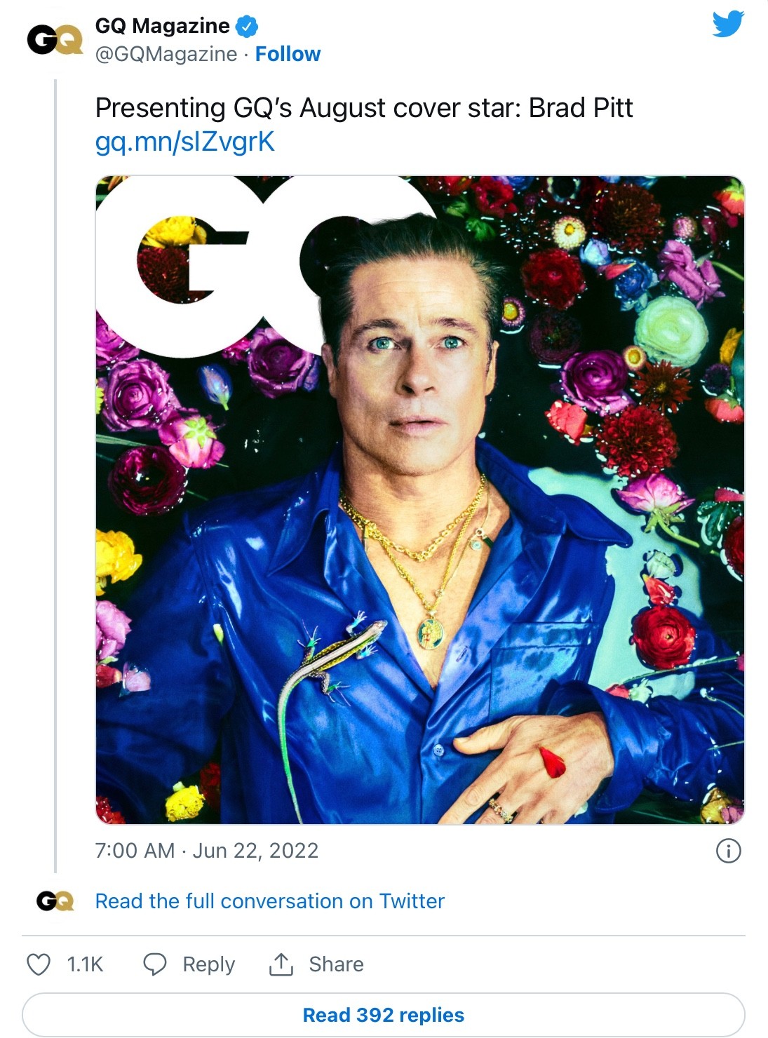Click the Reply text label
Viewport: 768px width, 1038px height.
(208, 964)
